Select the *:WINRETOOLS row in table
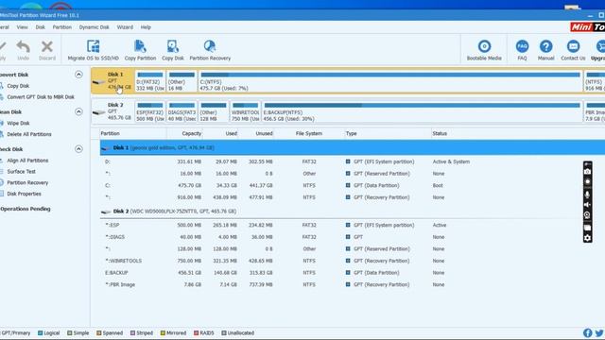Viewport: 605px width, 340px height. point(353,261)
